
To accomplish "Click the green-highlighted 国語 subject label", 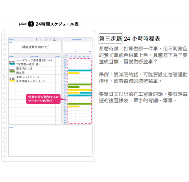I will coord(12,71).
